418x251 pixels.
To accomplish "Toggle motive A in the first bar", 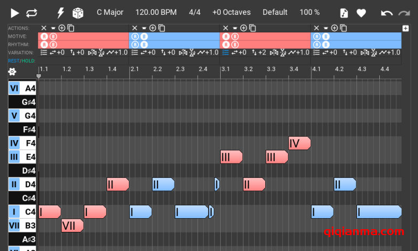I will 45,37.
